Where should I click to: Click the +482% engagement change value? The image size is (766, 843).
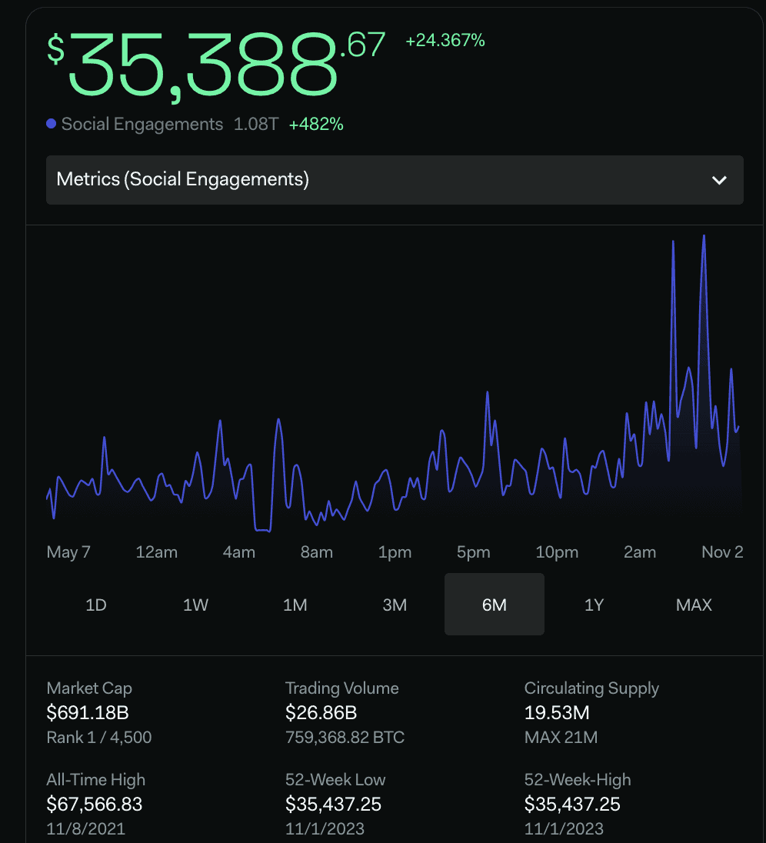coord(316,124)
